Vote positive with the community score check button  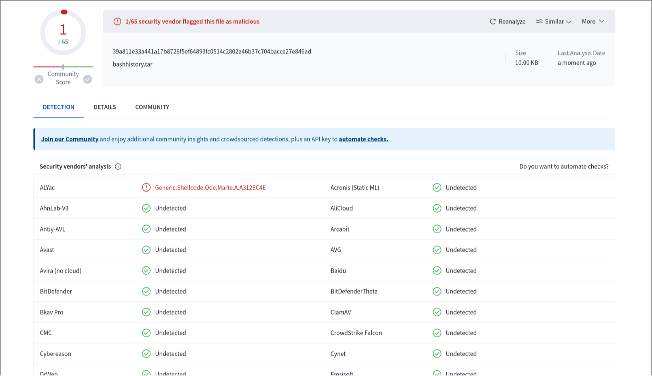click(87, 79)
